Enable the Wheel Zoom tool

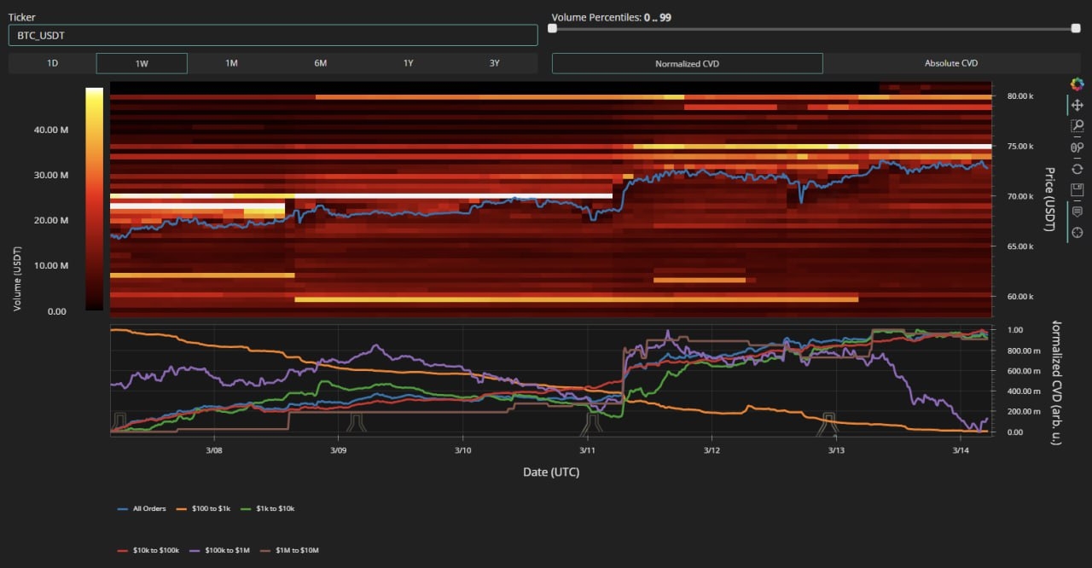click(1077, 148)
